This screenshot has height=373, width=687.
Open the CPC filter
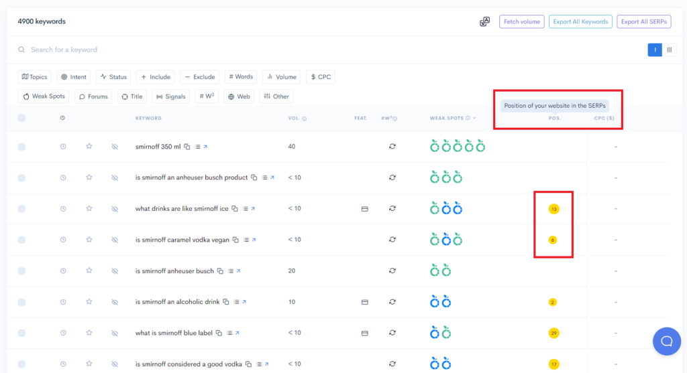(x=321, y=77)
